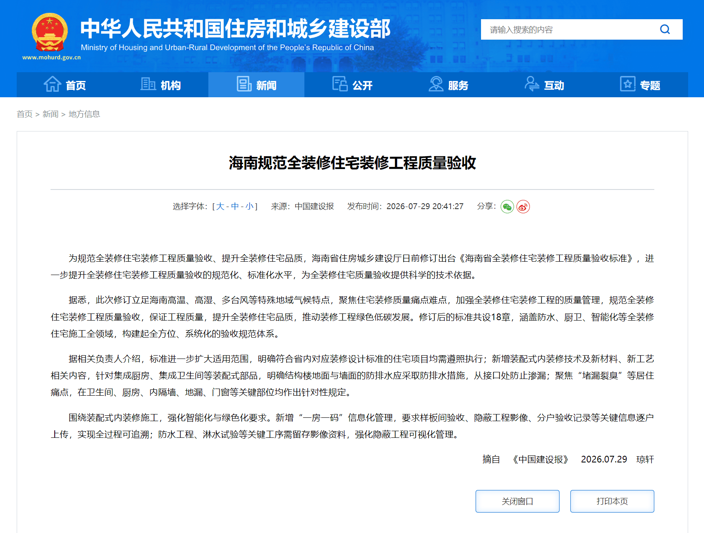
Task: Open the 首页 navigation item
Action: tap(65, 85)
